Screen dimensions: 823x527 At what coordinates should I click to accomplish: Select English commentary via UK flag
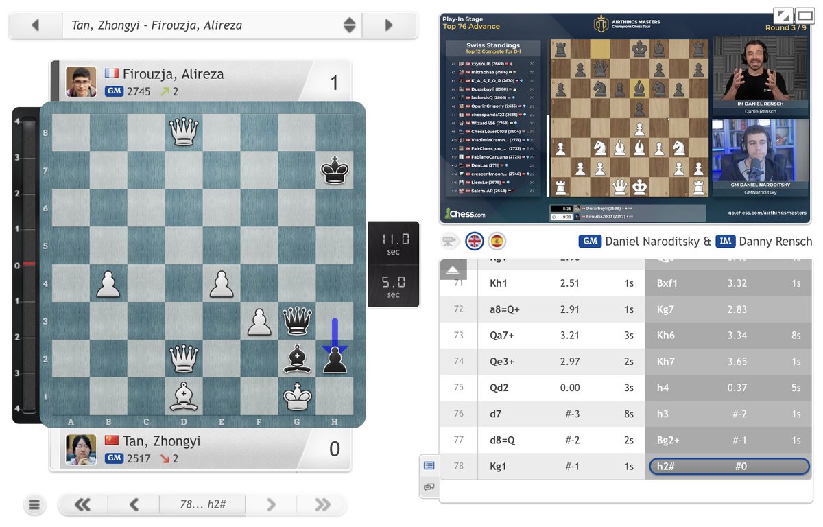coord(475,242)
